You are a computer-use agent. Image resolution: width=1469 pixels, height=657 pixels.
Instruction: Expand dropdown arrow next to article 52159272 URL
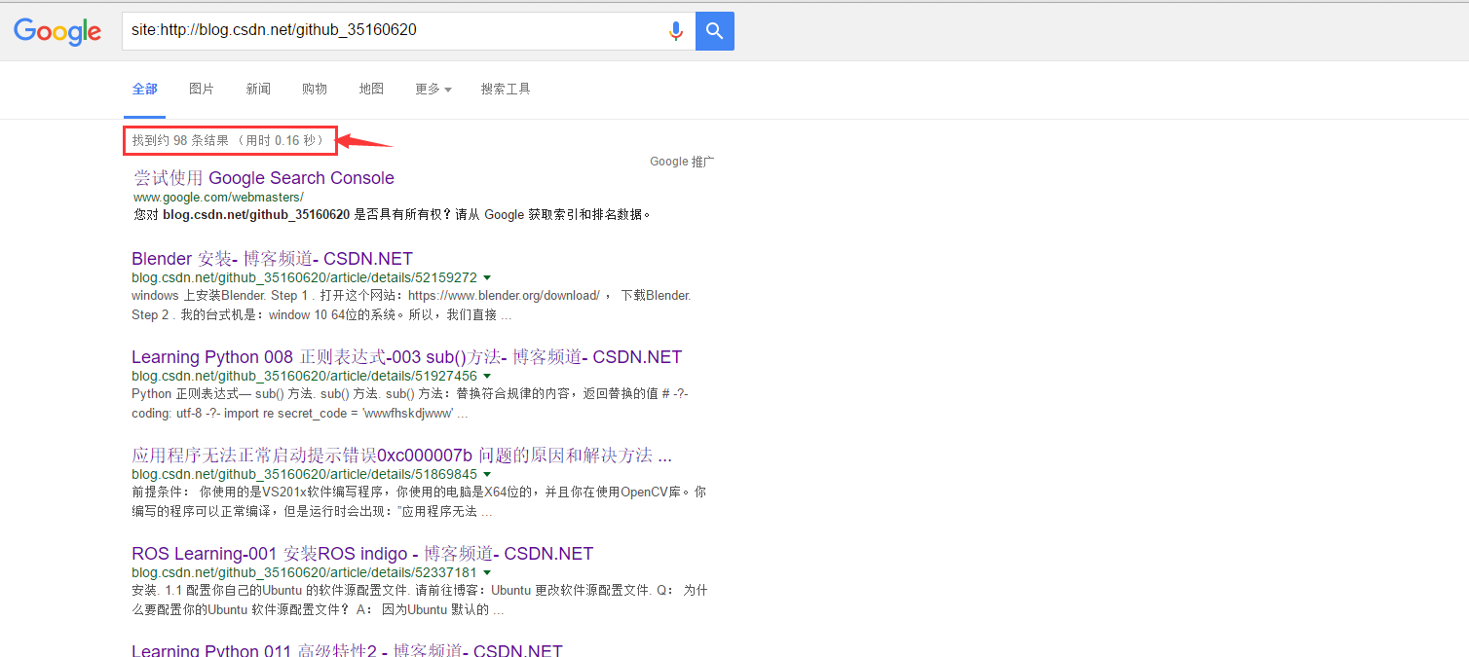point(487,277)
